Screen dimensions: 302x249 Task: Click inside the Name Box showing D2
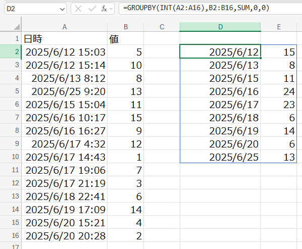[x=32, y=9]
